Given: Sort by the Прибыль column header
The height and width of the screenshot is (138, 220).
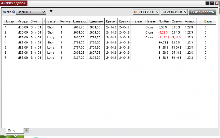Looking at the screenshot, I should coord(163,21).
